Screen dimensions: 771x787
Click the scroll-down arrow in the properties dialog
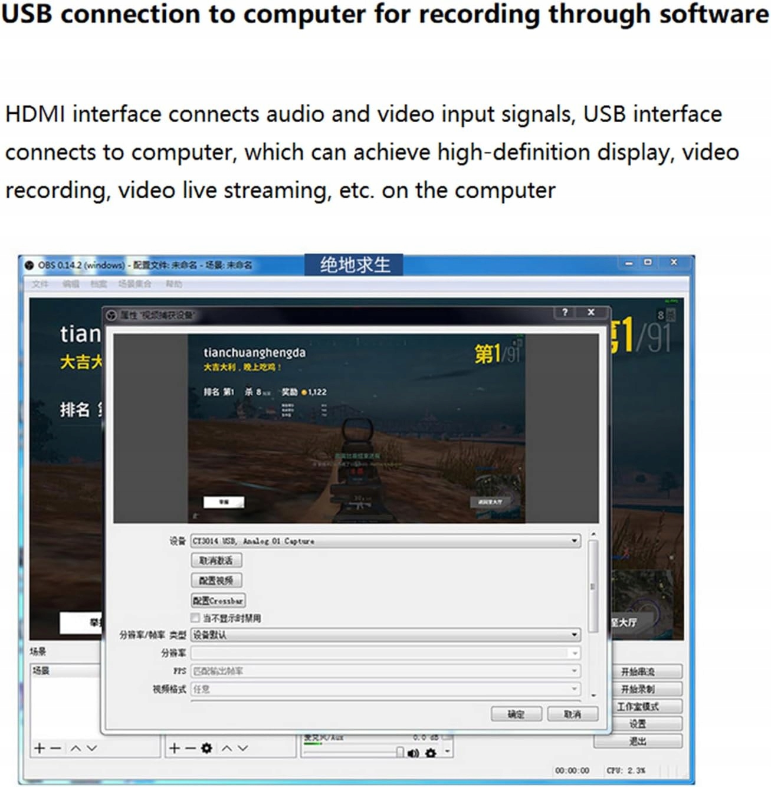[593, 696]
